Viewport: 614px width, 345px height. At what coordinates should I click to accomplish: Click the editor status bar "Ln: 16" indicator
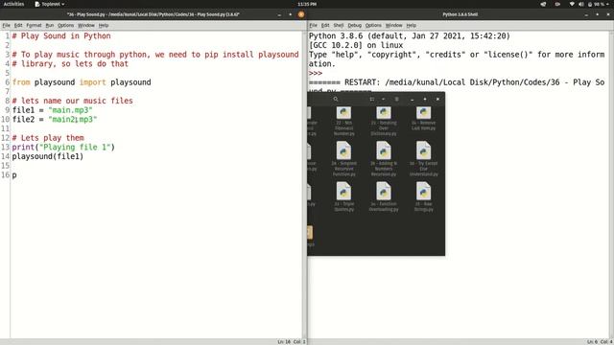[x=284, y=342]
